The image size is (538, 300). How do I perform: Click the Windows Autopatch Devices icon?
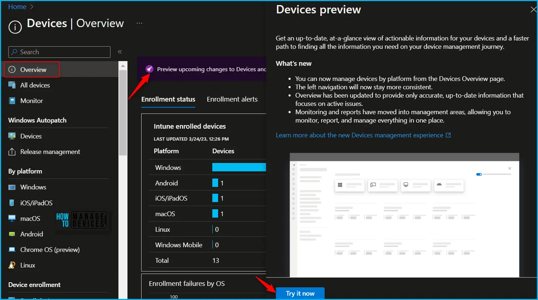tap(12, 136)
